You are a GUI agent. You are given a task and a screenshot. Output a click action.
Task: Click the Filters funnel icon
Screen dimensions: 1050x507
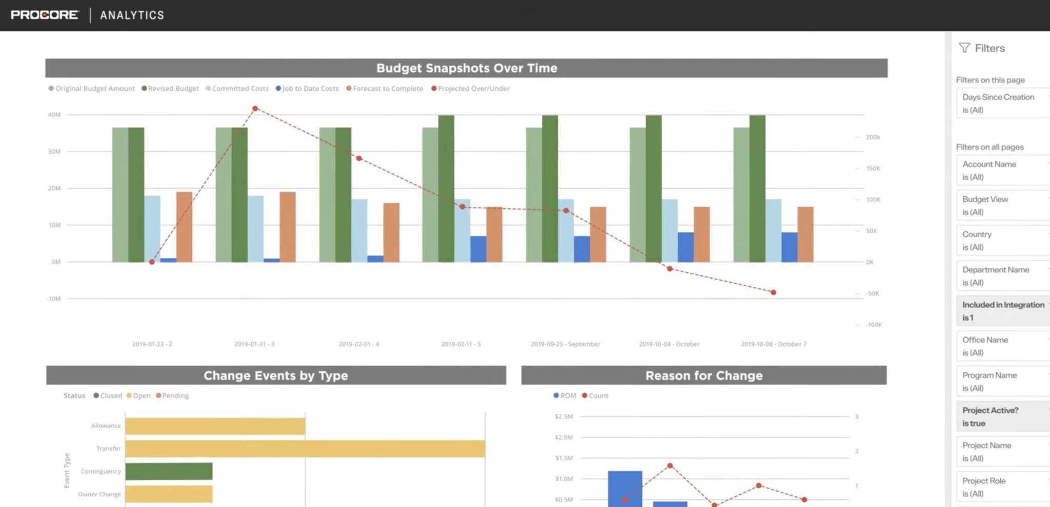966,48
